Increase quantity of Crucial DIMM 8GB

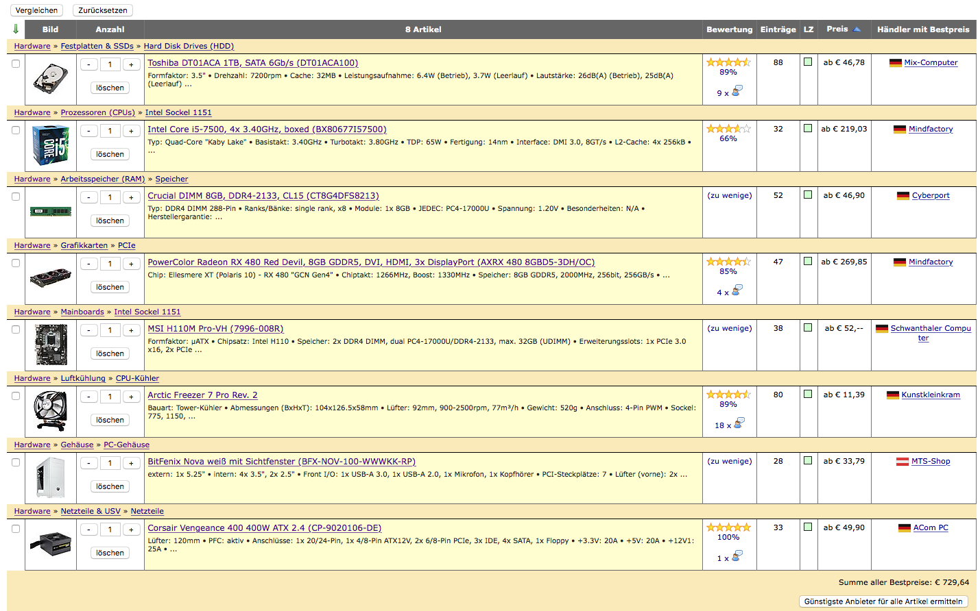[131, 197]
